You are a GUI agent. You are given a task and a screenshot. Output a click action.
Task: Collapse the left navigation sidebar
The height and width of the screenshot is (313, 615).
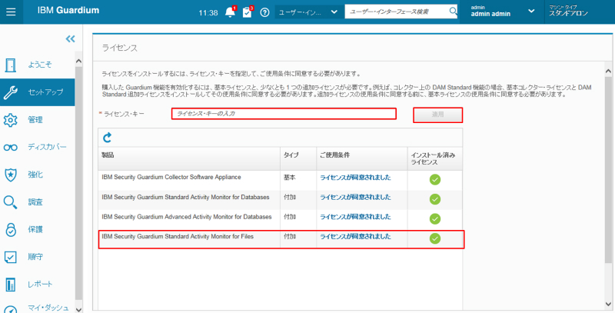pyautogui.click(x=71, y=38)
